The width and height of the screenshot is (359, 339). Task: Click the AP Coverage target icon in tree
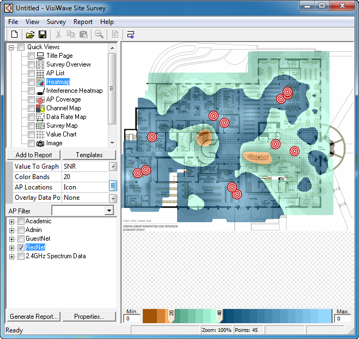pyautogui.click(x=40, y=99)
